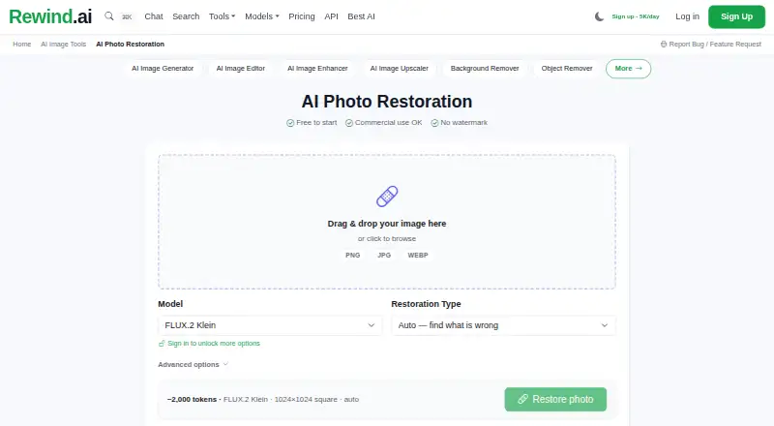This screenshot has height=426, width=774.
Task: Switch to AI Image Editor tool
Action: tap(241, 68)
